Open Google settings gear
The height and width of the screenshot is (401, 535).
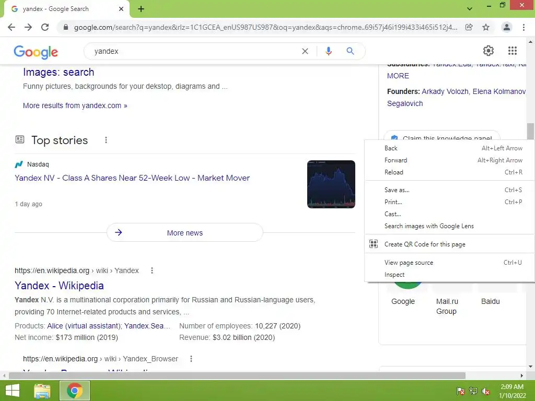click(489, 51)
